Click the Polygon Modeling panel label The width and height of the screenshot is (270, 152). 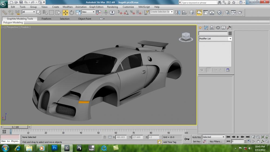[13, 23]
